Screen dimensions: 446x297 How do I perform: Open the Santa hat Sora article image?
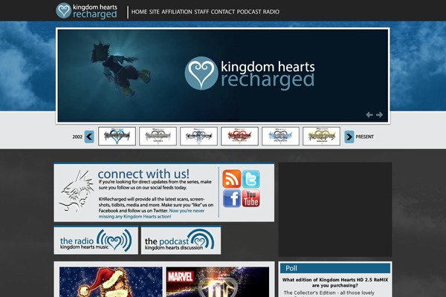[111, 282]
